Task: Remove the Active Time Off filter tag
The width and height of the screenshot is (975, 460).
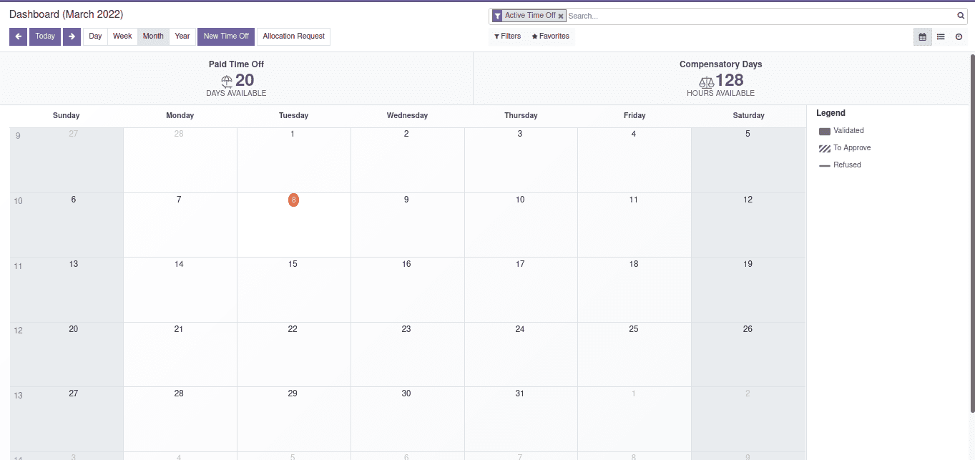Action: click(x=561, y=16)
